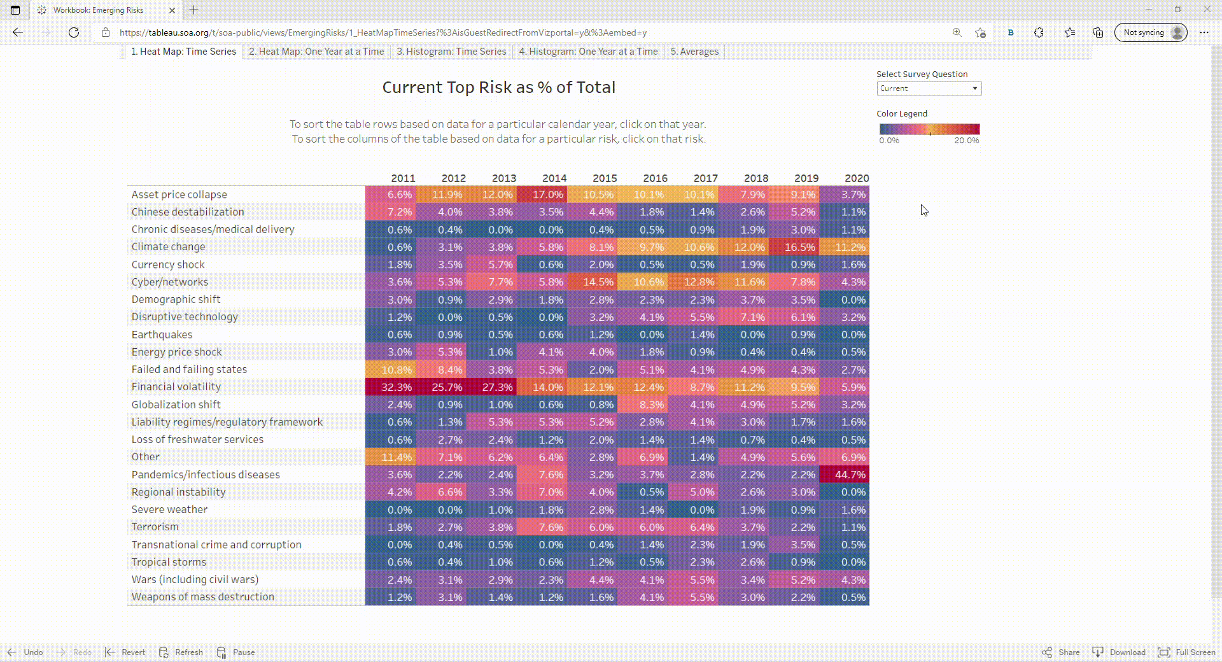Toggle vertical tabs in the browser
Viewport: 1222px width, 662px height.
[14, 10]
